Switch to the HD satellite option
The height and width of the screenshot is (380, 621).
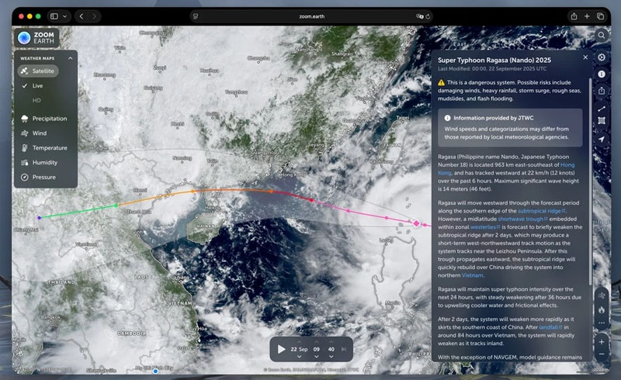tap(36, 100)
